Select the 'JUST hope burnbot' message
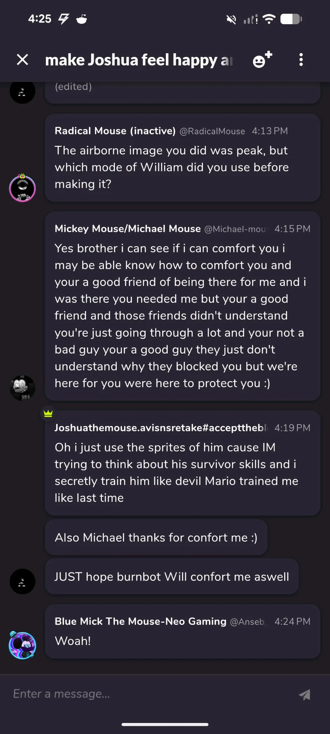 coord(171,576)
